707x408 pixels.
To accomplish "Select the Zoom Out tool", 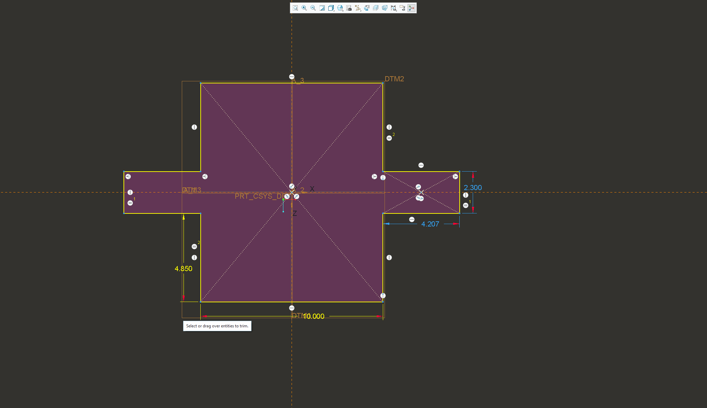I will 313,8.
